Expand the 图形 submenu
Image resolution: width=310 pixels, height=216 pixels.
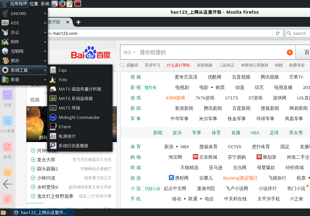pyautogui.click(x=24, y=61)
